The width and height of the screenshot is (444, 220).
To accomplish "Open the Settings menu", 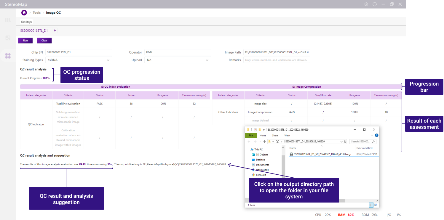I will click(x=26, y=22).
